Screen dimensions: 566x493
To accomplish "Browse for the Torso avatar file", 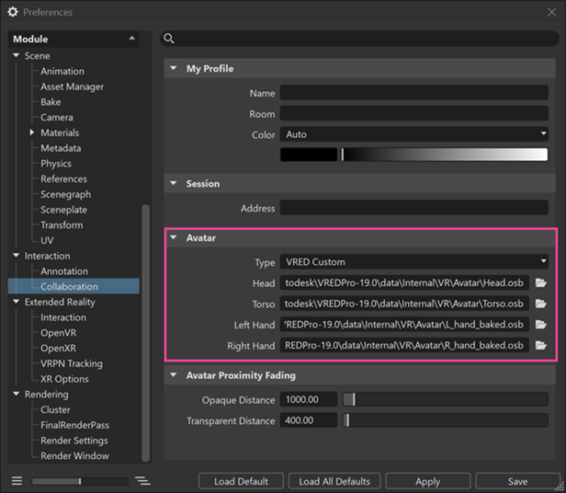I will (x=540, y=304).
